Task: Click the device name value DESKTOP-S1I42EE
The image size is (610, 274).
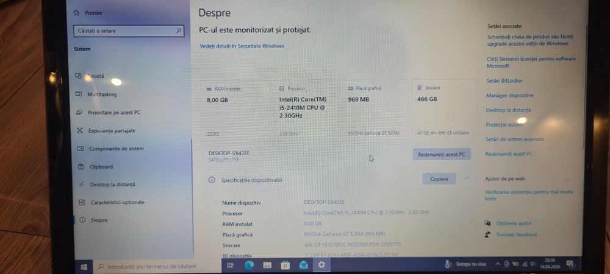Action: coord(325,202)
